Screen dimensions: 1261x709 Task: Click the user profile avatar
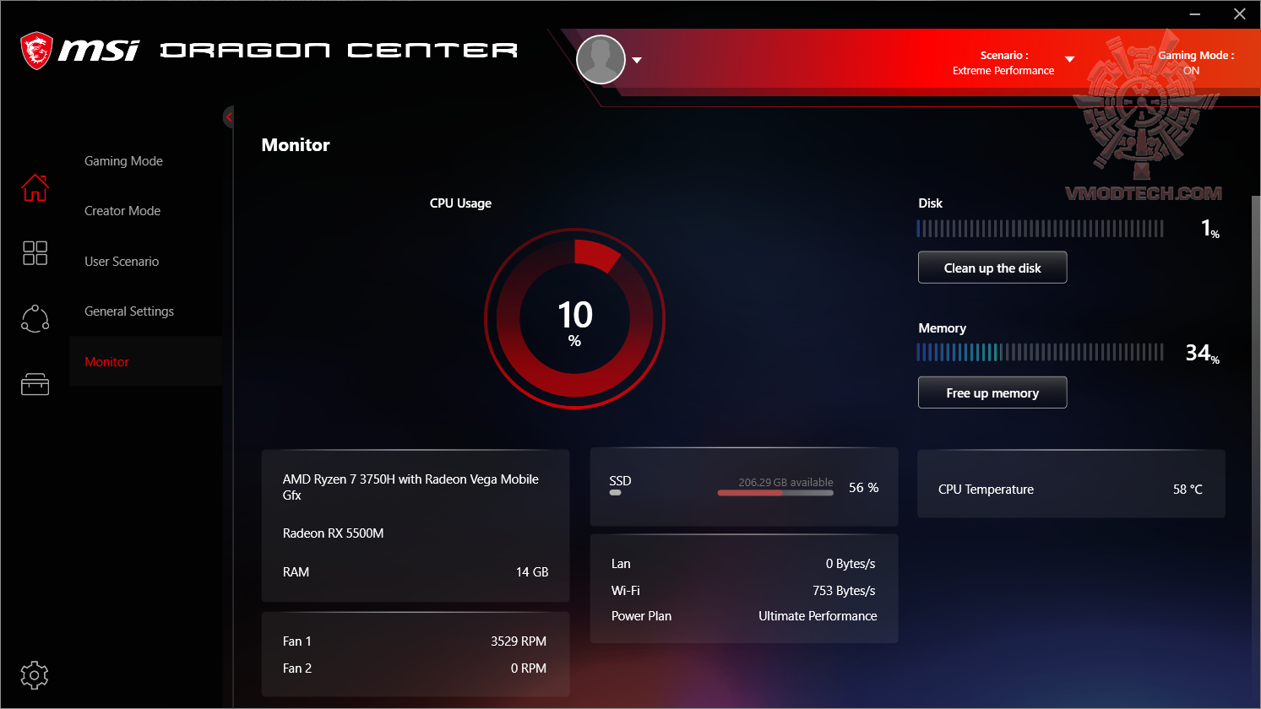pyautogui.click(x=601, y=60)
